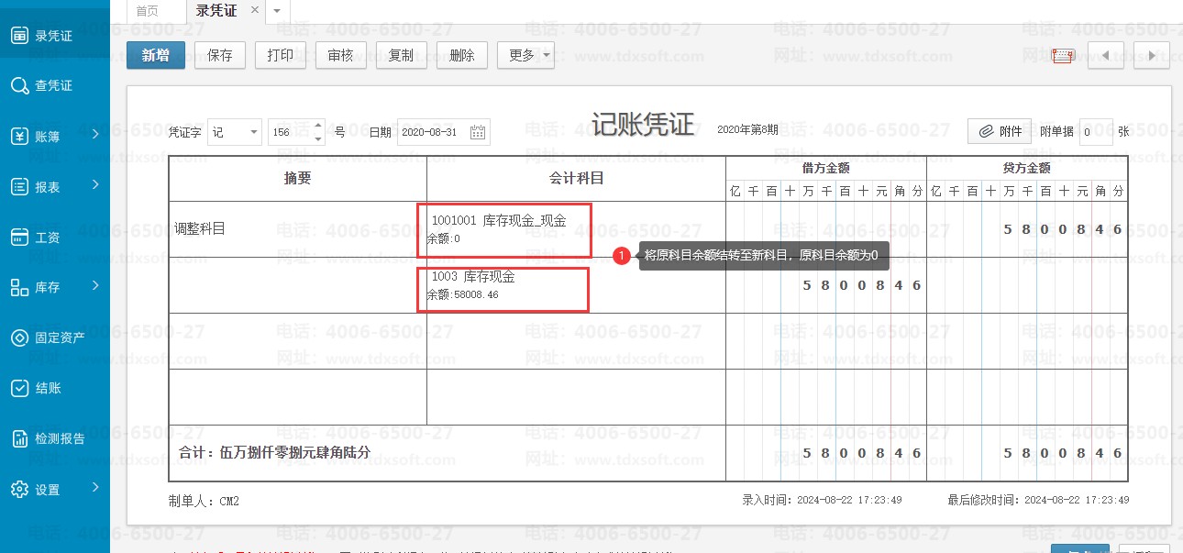Open the tab list dropdown arrow
The height and width of the screenshot is (553, 1183).
pyautogui.click(x=278, y=10)
